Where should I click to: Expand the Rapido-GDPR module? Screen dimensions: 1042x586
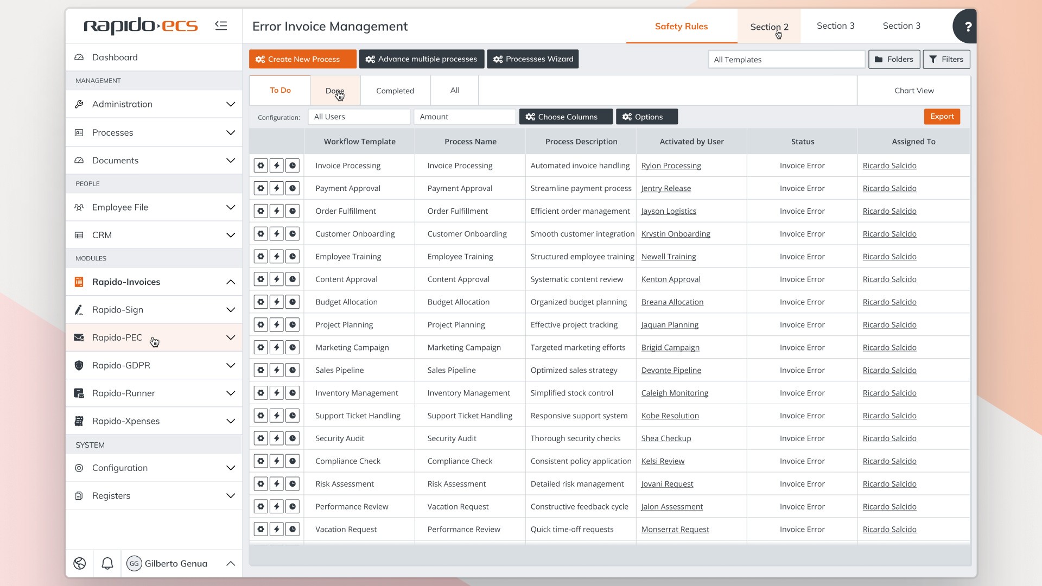coord(231,365)
